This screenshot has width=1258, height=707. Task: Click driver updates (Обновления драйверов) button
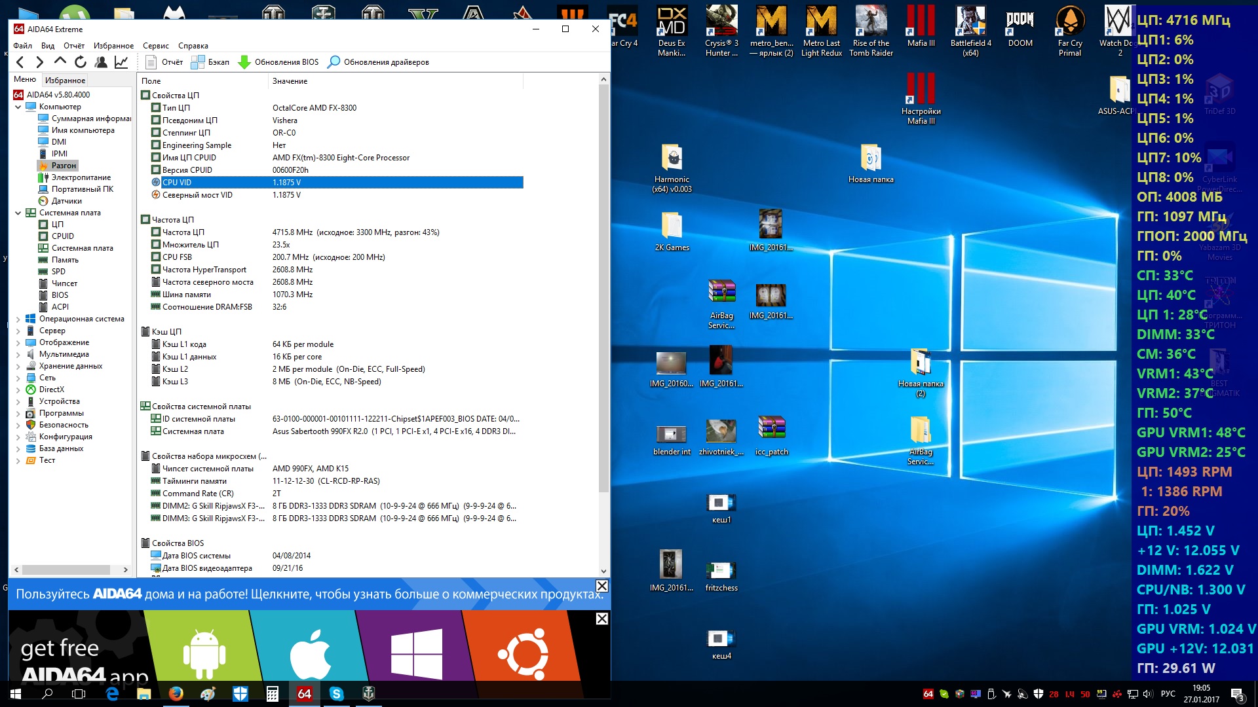pyautogui.click(x=379, y=62)
